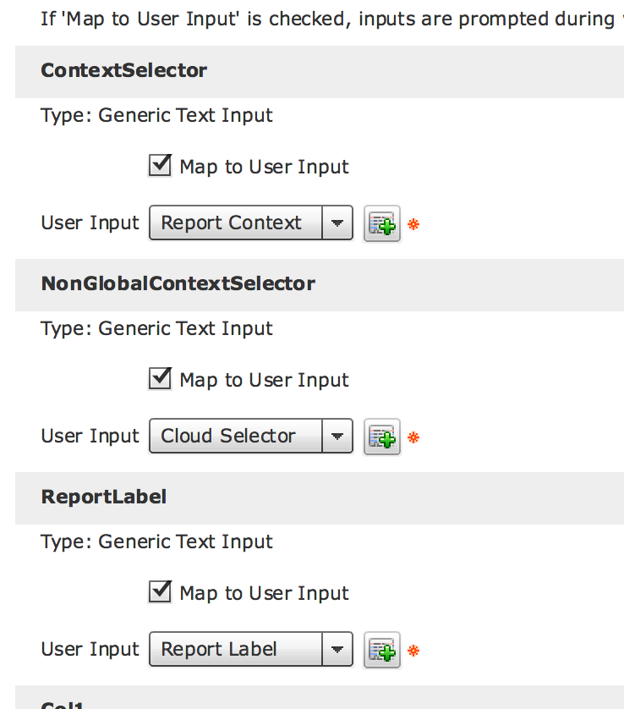
Task: Open the Report Label dropdown
Action: coord(251,649)
